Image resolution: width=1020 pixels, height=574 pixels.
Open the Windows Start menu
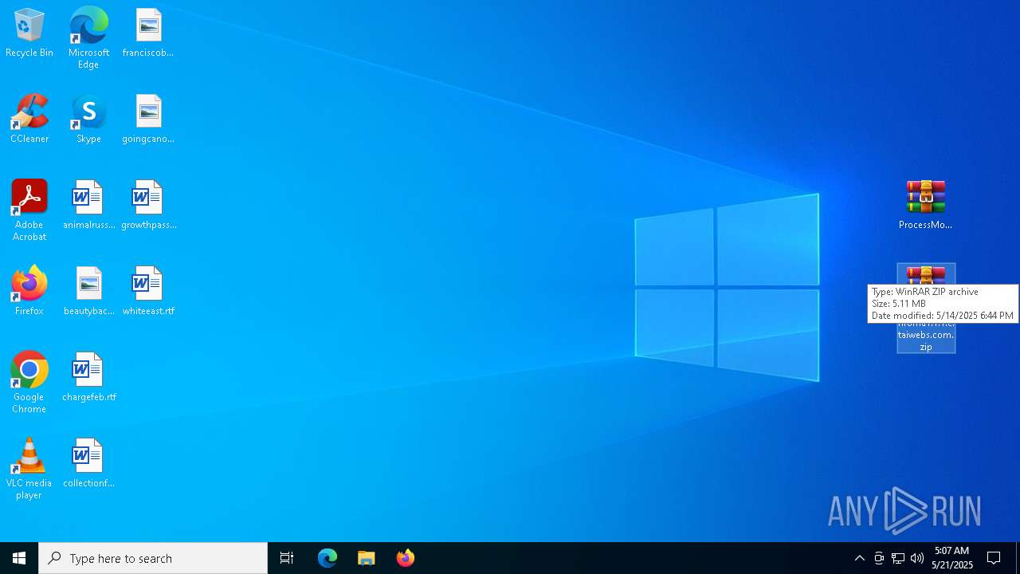19,558
